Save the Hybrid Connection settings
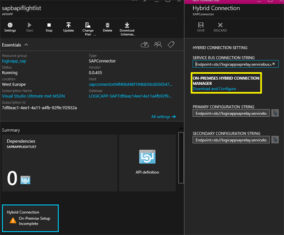Viewport: 284px width, 235px height. pyautogui.click(x=201, y=27)
